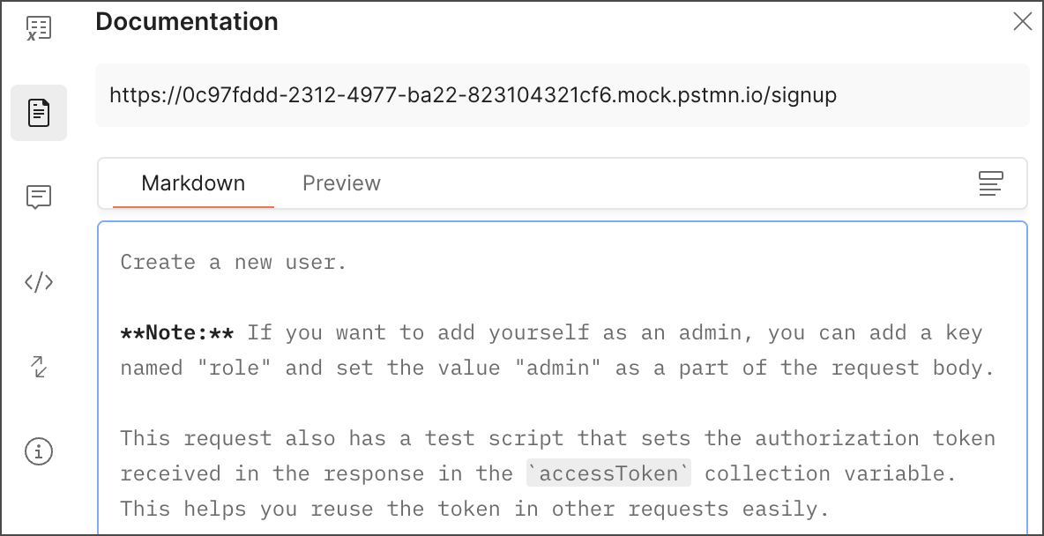Close the Documentation panel
The image size is (1044, 536).
tap(1022, 21)
